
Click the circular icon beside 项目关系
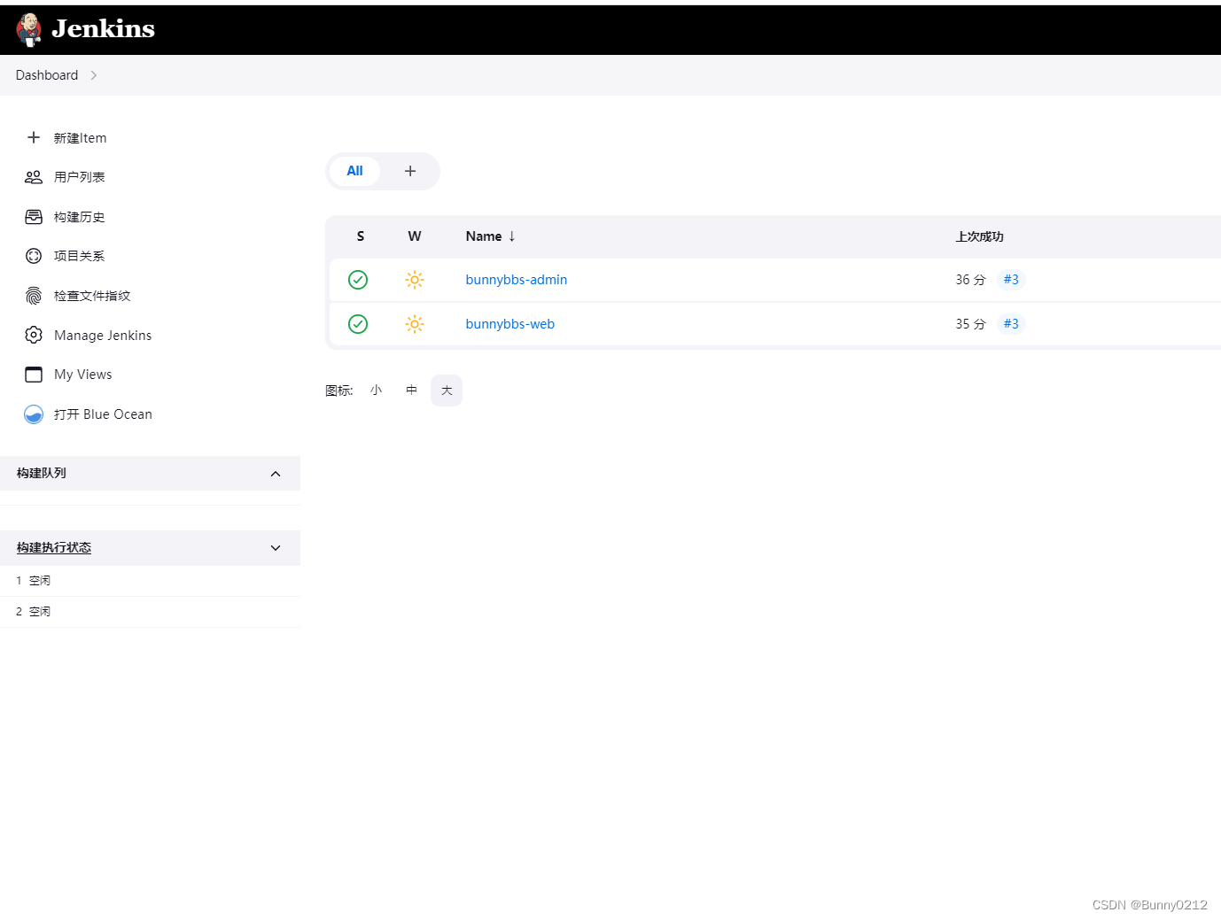[34, 256]
